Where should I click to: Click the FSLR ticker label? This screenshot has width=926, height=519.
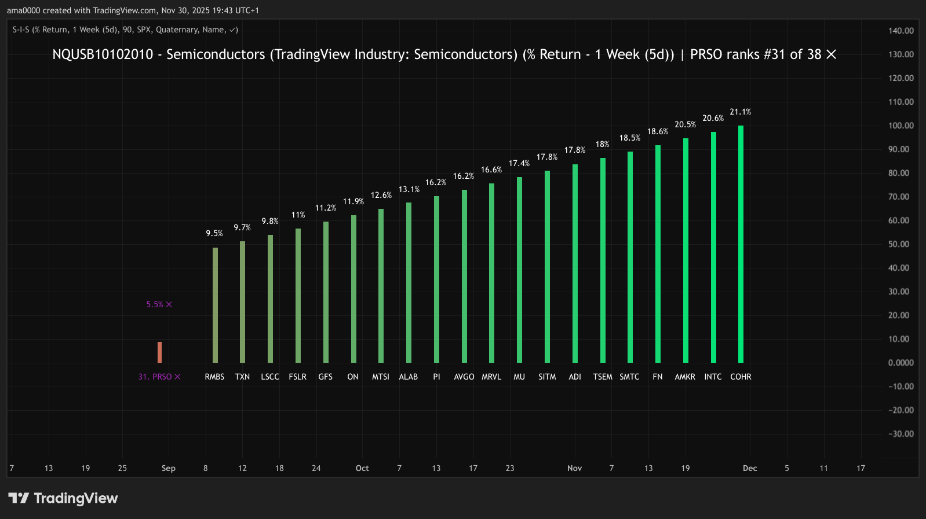pyautogui.click(x=298, y=377)
